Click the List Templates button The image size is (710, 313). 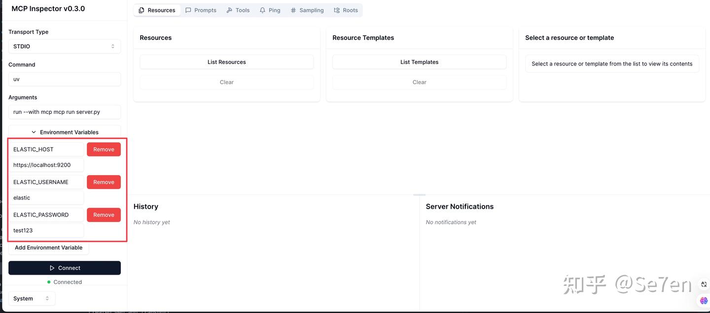(x=419, y=62)
